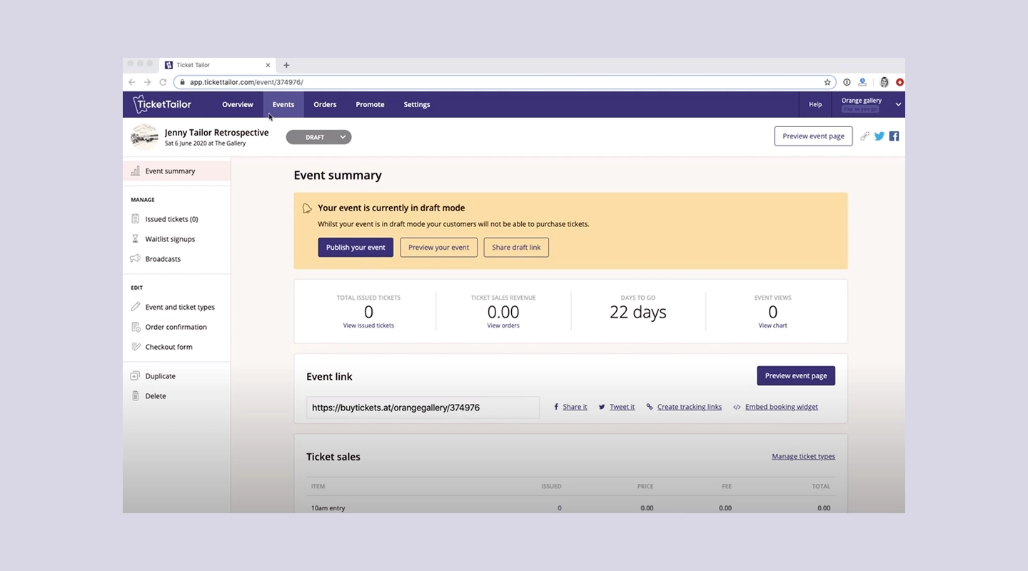Open the Manage ticket types link
The height and width of the screenshot is (571, 1028).
(x=803, y=456)
